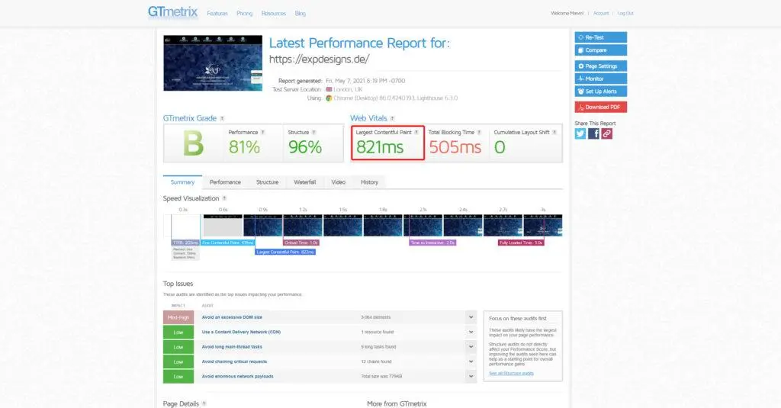Select Time to Interactive timeline marker
Image resolution: width=781 pixels, height=408 pixels.
coord(432,243)
